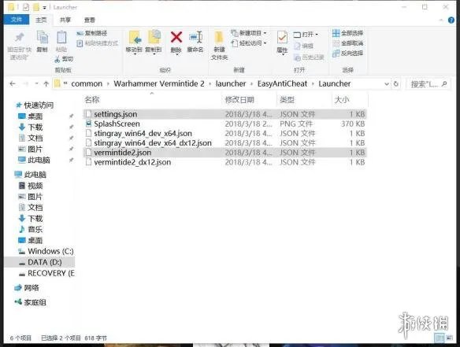Select stingray_win64_dev_x64_dx12.json file
Screen dimensions: 460x347
point(224,143)
